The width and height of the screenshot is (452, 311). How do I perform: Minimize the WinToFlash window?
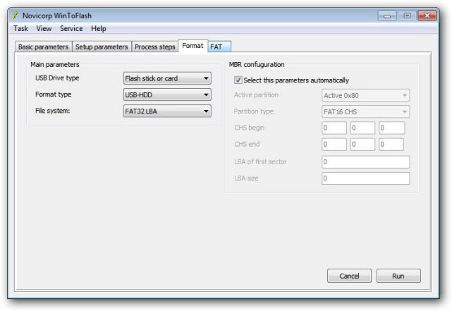tap(387, 16)
